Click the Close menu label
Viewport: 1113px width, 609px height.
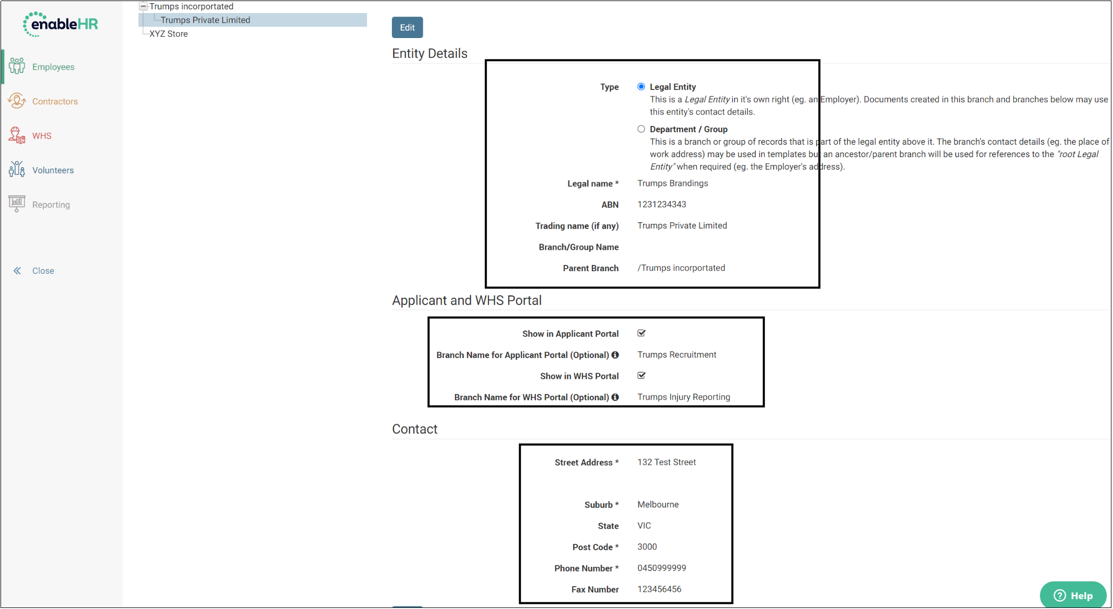[x=43, y=271]
